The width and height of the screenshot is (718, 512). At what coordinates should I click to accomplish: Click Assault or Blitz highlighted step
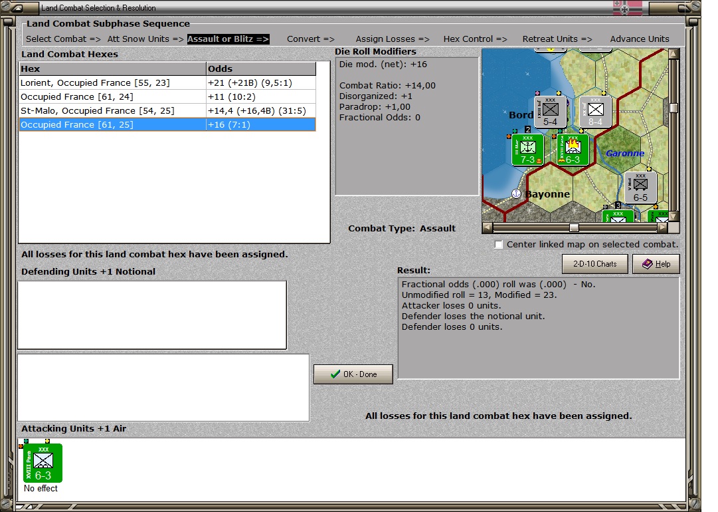tap(228, 39)
